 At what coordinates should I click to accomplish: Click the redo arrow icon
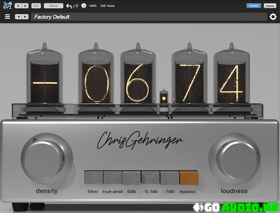click(76, 6)
